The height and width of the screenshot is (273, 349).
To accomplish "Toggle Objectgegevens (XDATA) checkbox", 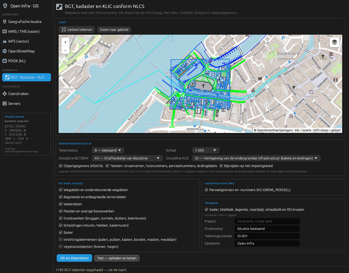I will tap(61, 166).
